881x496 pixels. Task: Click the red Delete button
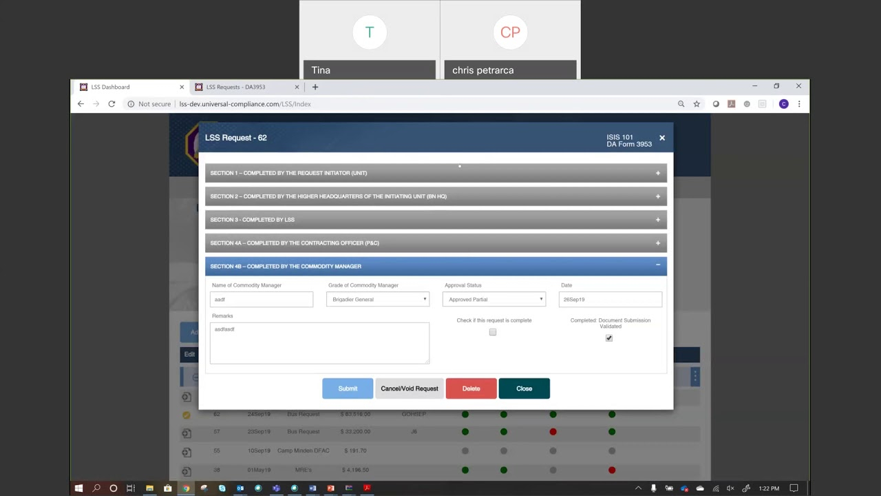click(x=471, y=389)
